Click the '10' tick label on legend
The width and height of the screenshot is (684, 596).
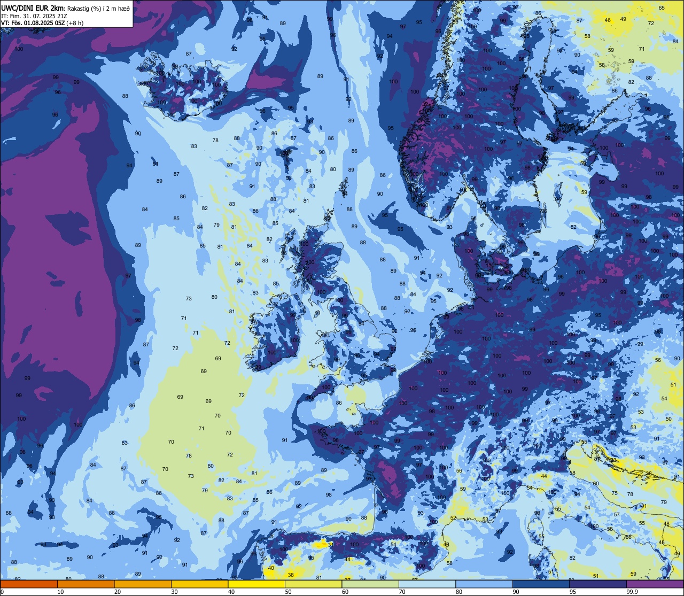coord(60,592)
